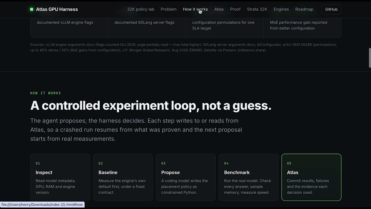This screenshot has width=371, height=209.
Task: Jump to the Proof section link
Action: pos(235,9)
